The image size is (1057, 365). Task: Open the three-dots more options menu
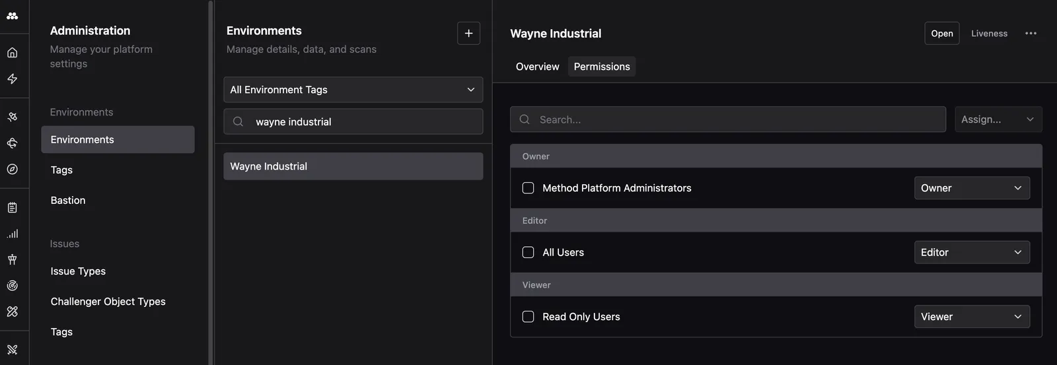1031,34
